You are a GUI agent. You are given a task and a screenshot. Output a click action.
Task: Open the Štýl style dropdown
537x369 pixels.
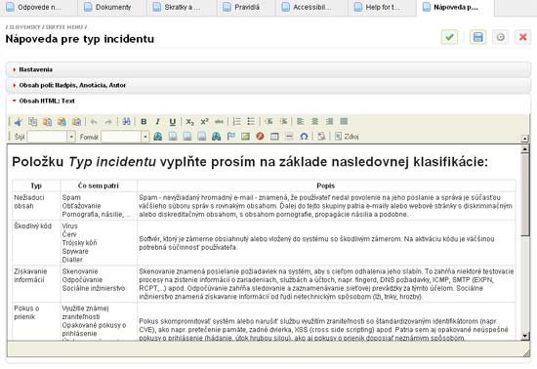coord(71,137)
